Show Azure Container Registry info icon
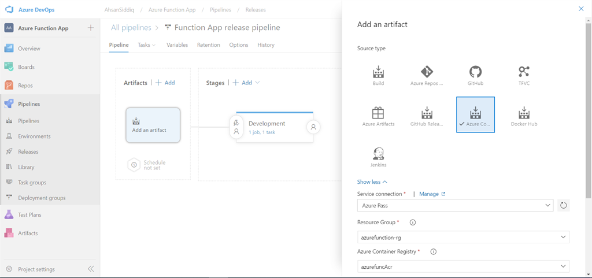The width and height of the screenshot is (592, 278). point(434,251)
